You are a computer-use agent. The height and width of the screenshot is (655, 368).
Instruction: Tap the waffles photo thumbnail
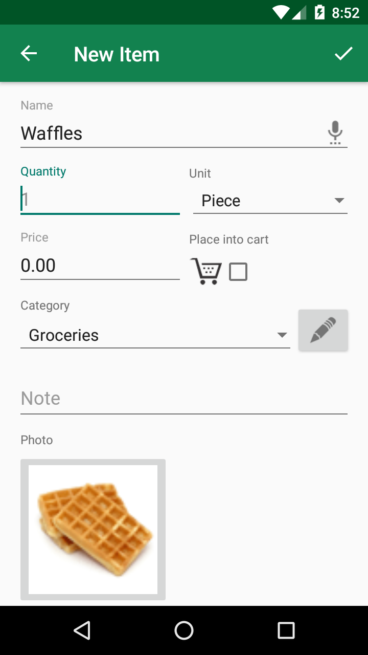click(93, 530)
